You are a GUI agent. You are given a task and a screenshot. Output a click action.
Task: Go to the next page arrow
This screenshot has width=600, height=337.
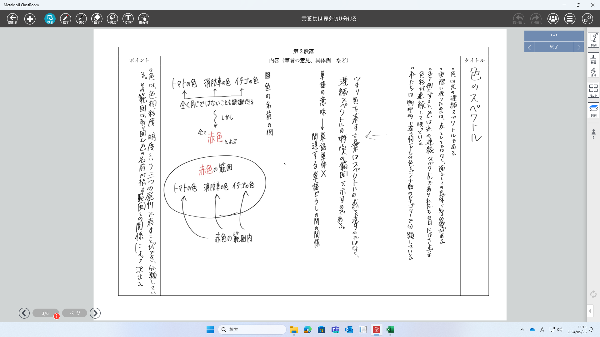(95, 313)
